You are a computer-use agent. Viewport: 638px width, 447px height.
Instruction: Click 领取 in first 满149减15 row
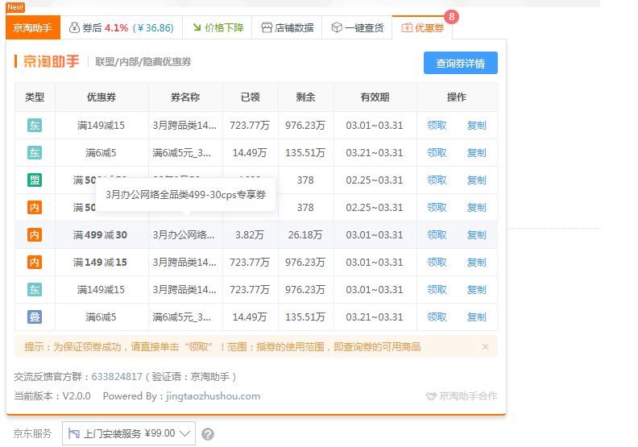pyautogui.click(x=437, y=126)
